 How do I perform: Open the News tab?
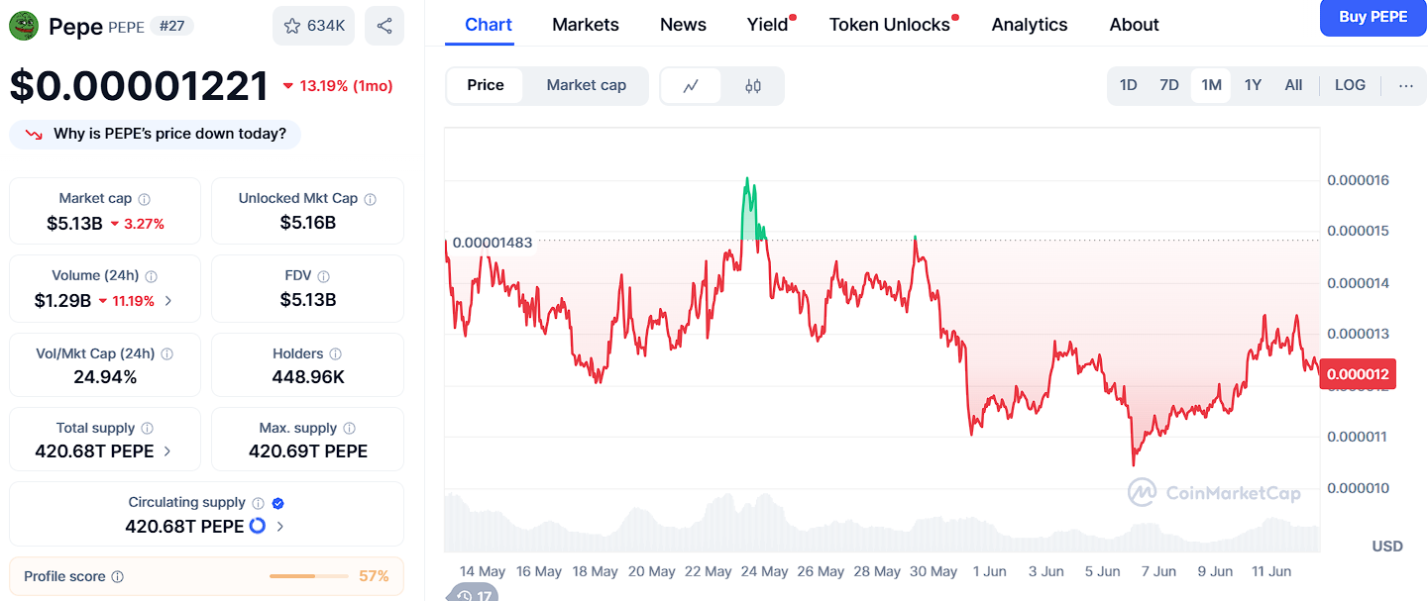click(x=683, y=25)
